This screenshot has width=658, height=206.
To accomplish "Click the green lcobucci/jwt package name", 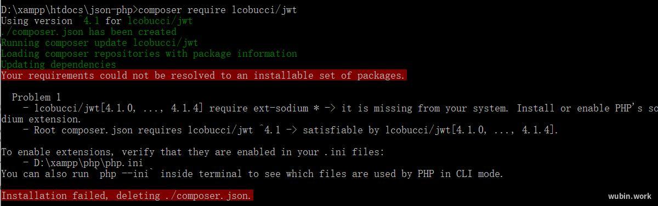I will tap(160, 21).
